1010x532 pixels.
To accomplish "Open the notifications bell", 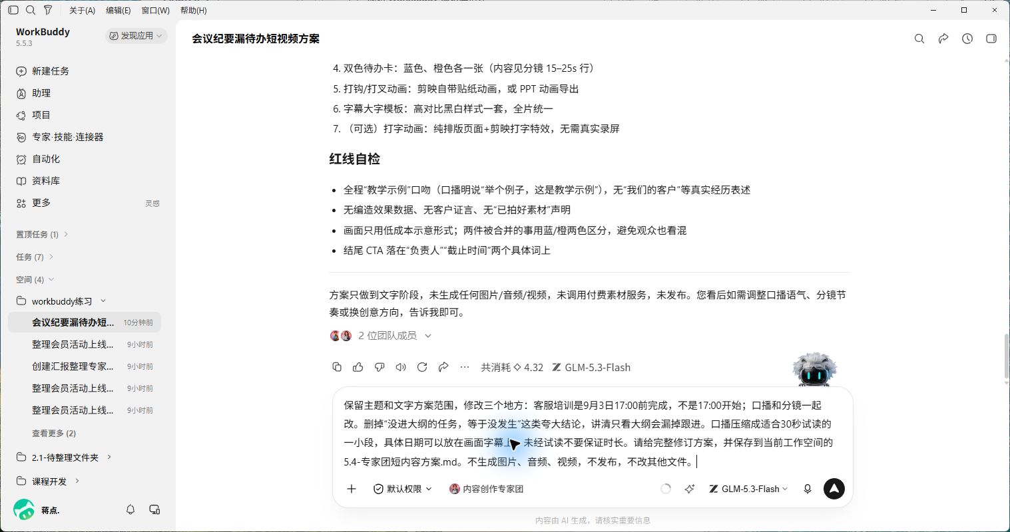I will pos(130,509).
